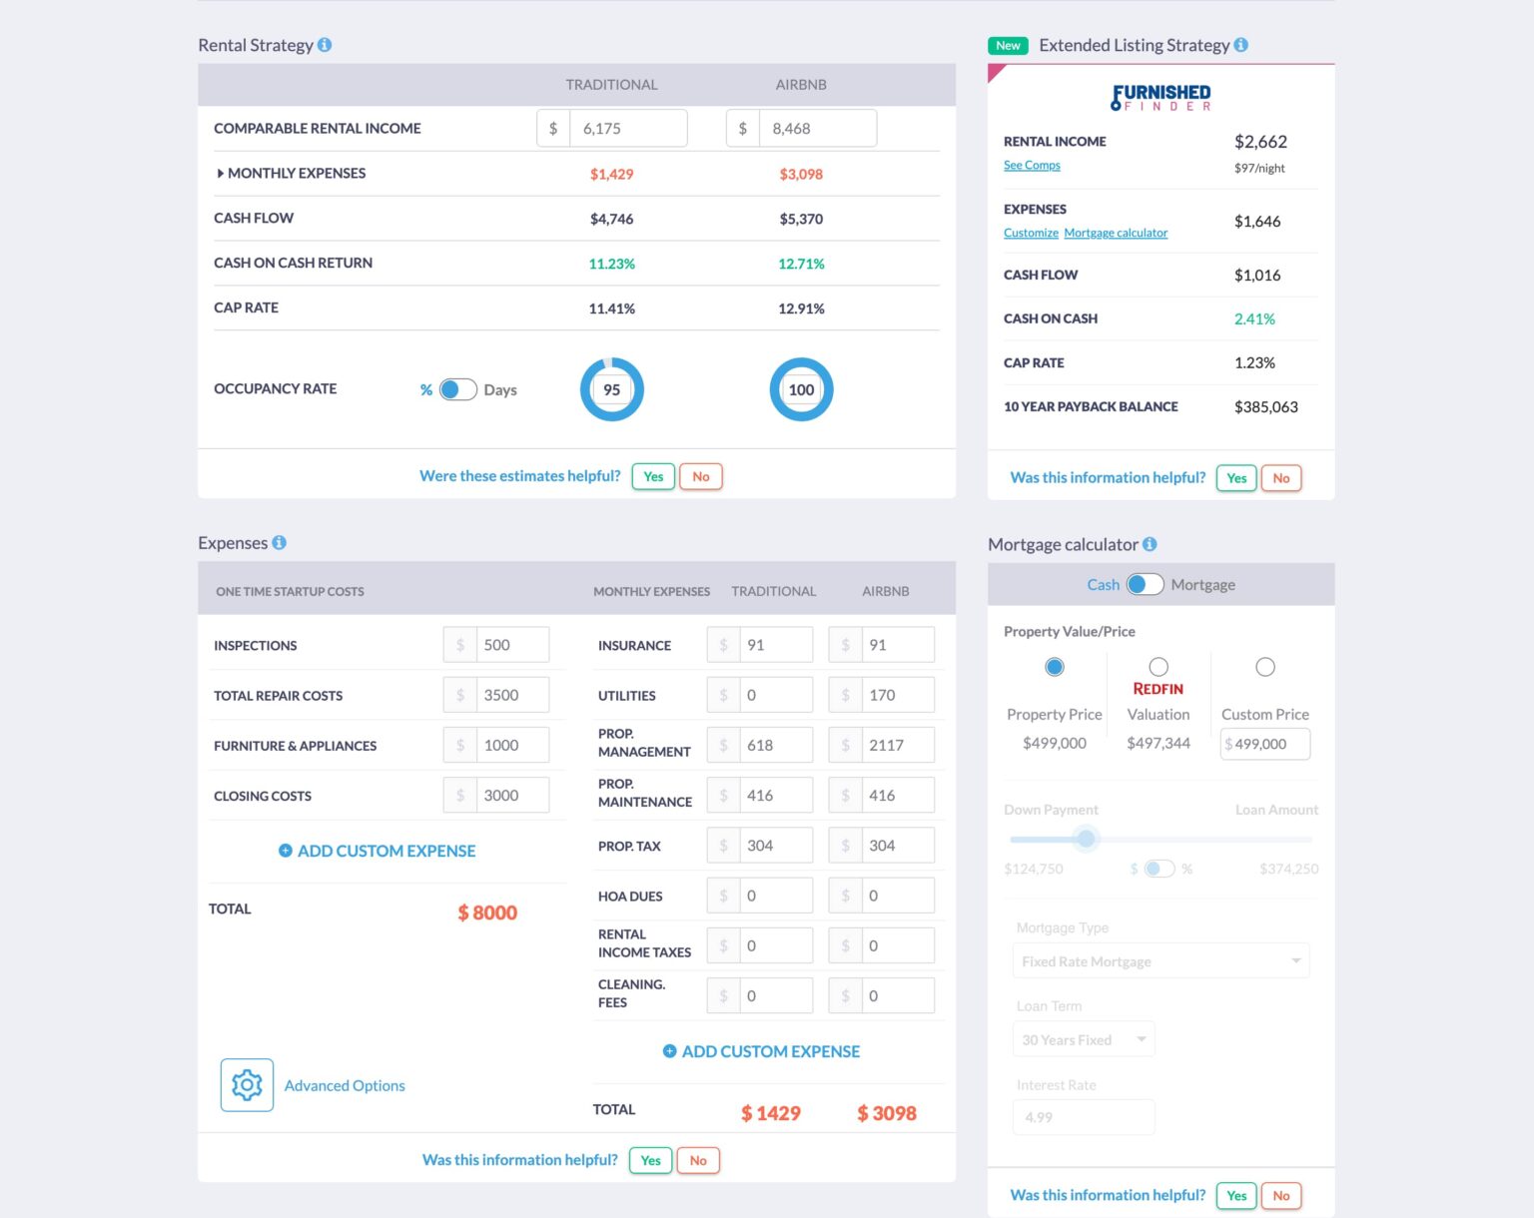
Task: Open Advanced Options via the gear icon
Action: [x=246, y=1085]
